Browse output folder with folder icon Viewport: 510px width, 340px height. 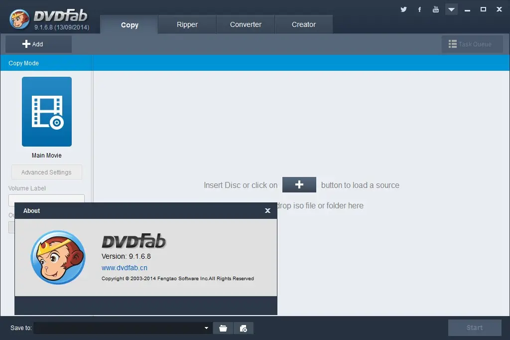point(223,328)
